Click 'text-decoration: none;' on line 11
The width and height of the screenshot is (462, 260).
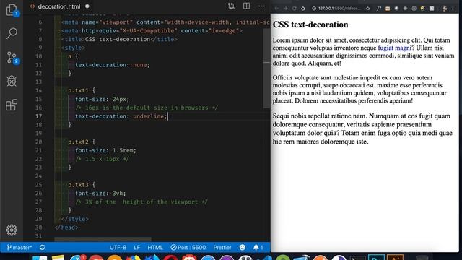(x=113, y=65)
